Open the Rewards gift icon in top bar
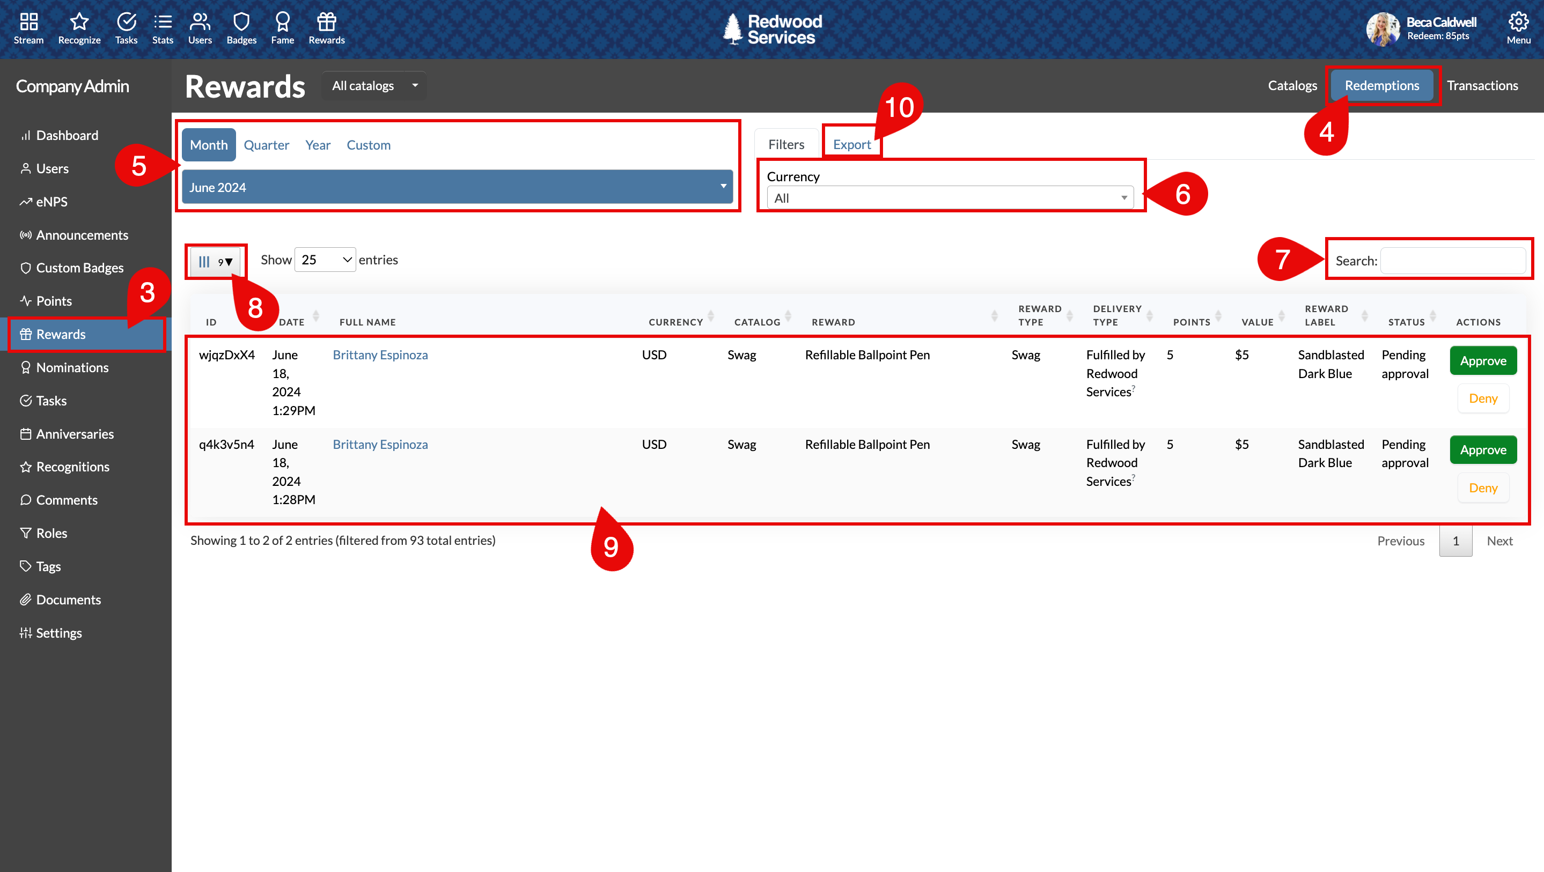The image size is (1544, 872). click(327, 28)
